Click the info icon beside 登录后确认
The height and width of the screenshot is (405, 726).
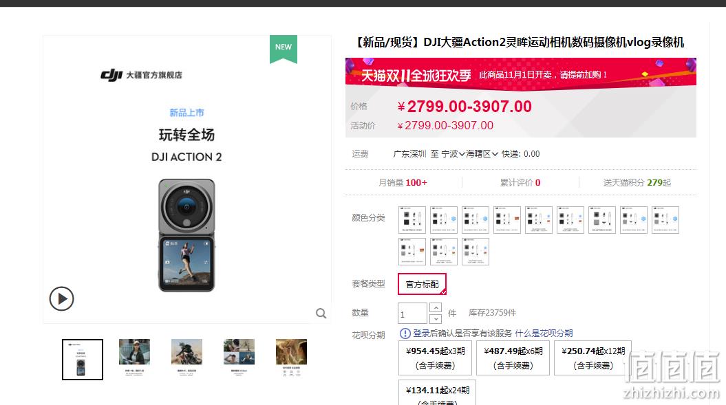405,333
